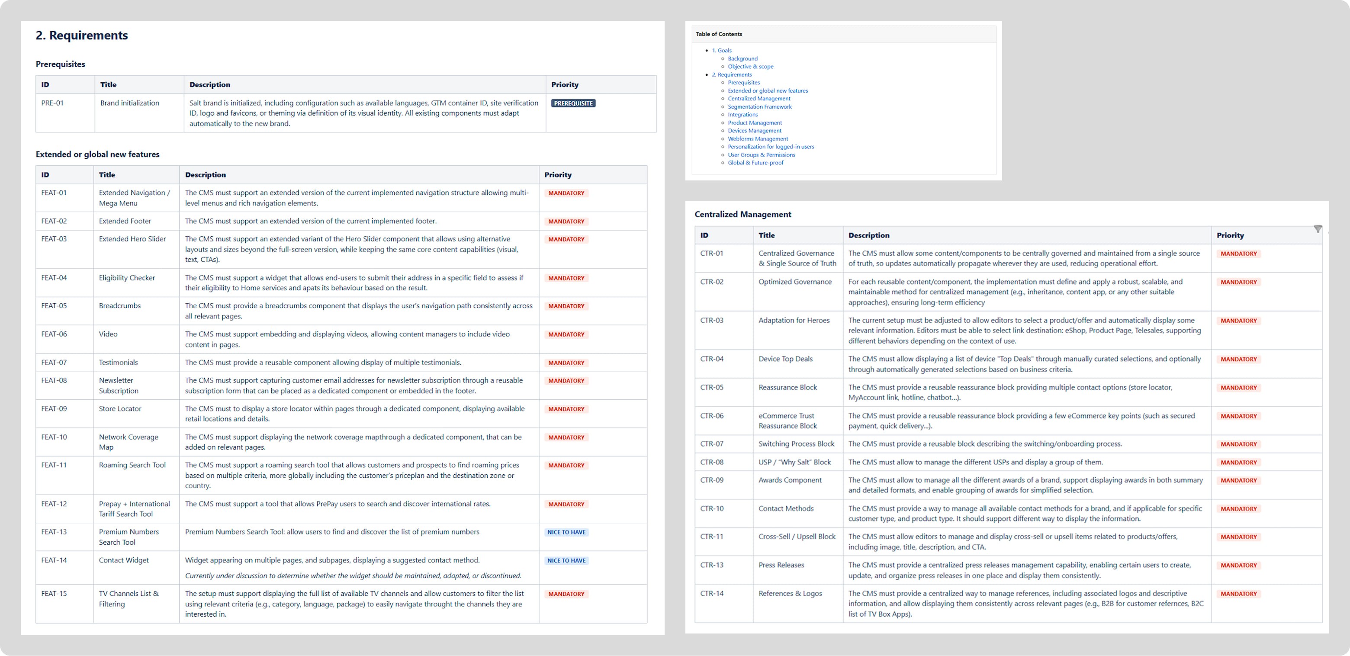
Task: Click NICE TO HAVE badge for FEAT-13
Action: (566, 532)
